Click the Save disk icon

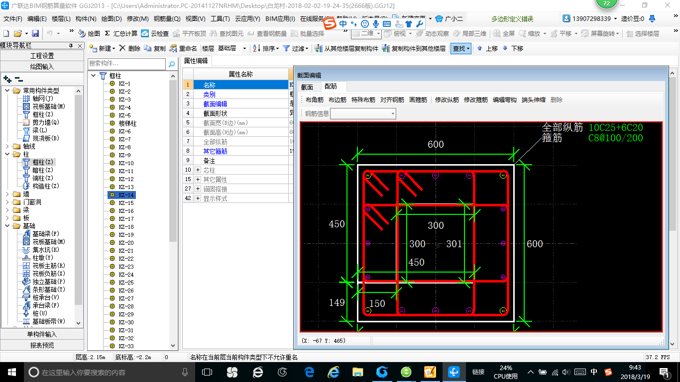[35, 33]
